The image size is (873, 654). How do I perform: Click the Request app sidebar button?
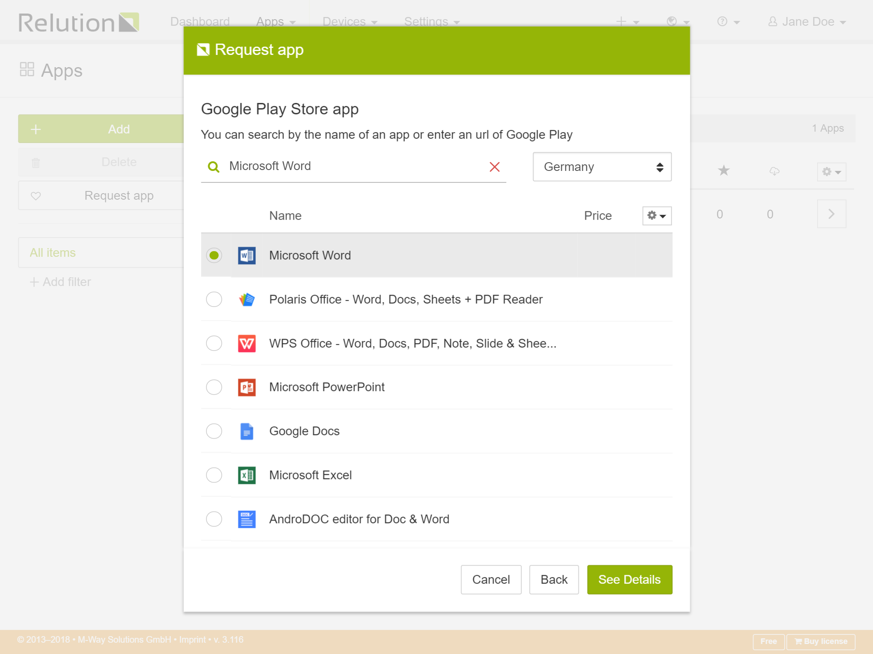point(101,195)
